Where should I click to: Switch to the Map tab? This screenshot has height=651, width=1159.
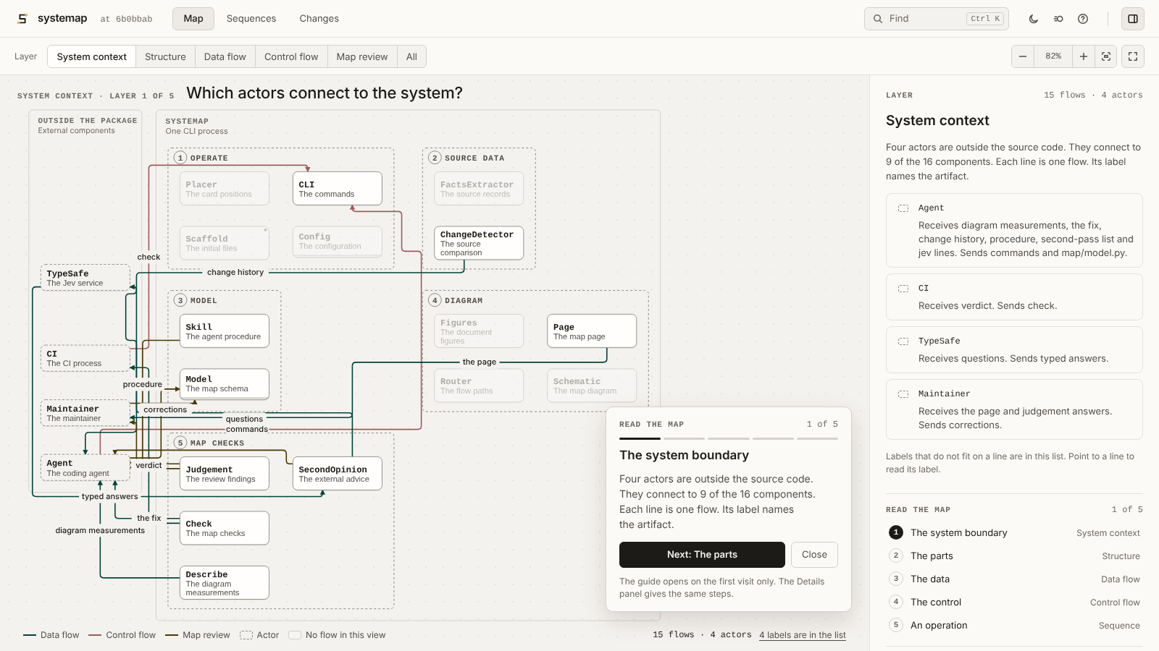point(193,19)
